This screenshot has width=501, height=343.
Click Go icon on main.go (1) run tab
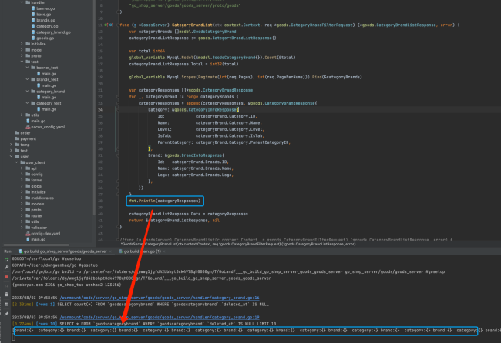121,251
